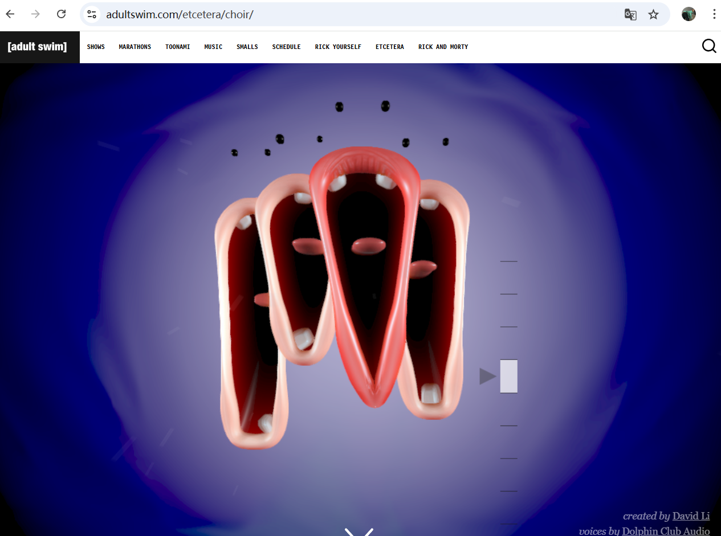Bookmark this page with the star icon
The width and height of the screenshot is (721, 536).
pyautogui.click(x=653, y=15)
